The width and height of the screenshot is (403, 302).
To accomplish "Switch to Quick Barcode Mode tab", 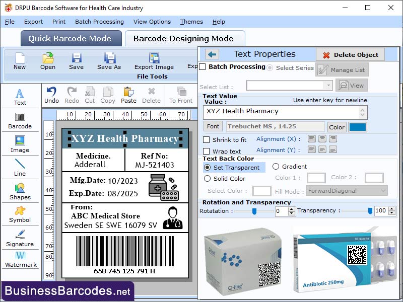I will tap(71, 38).
